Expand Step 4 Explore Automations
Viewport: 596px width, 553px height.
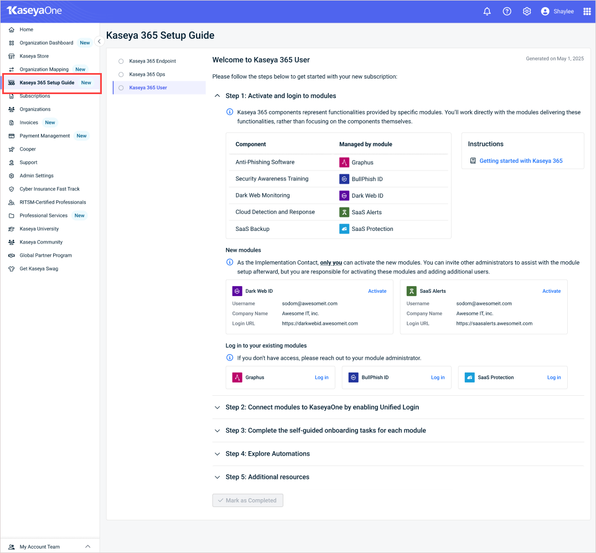[x=217, y=454]
